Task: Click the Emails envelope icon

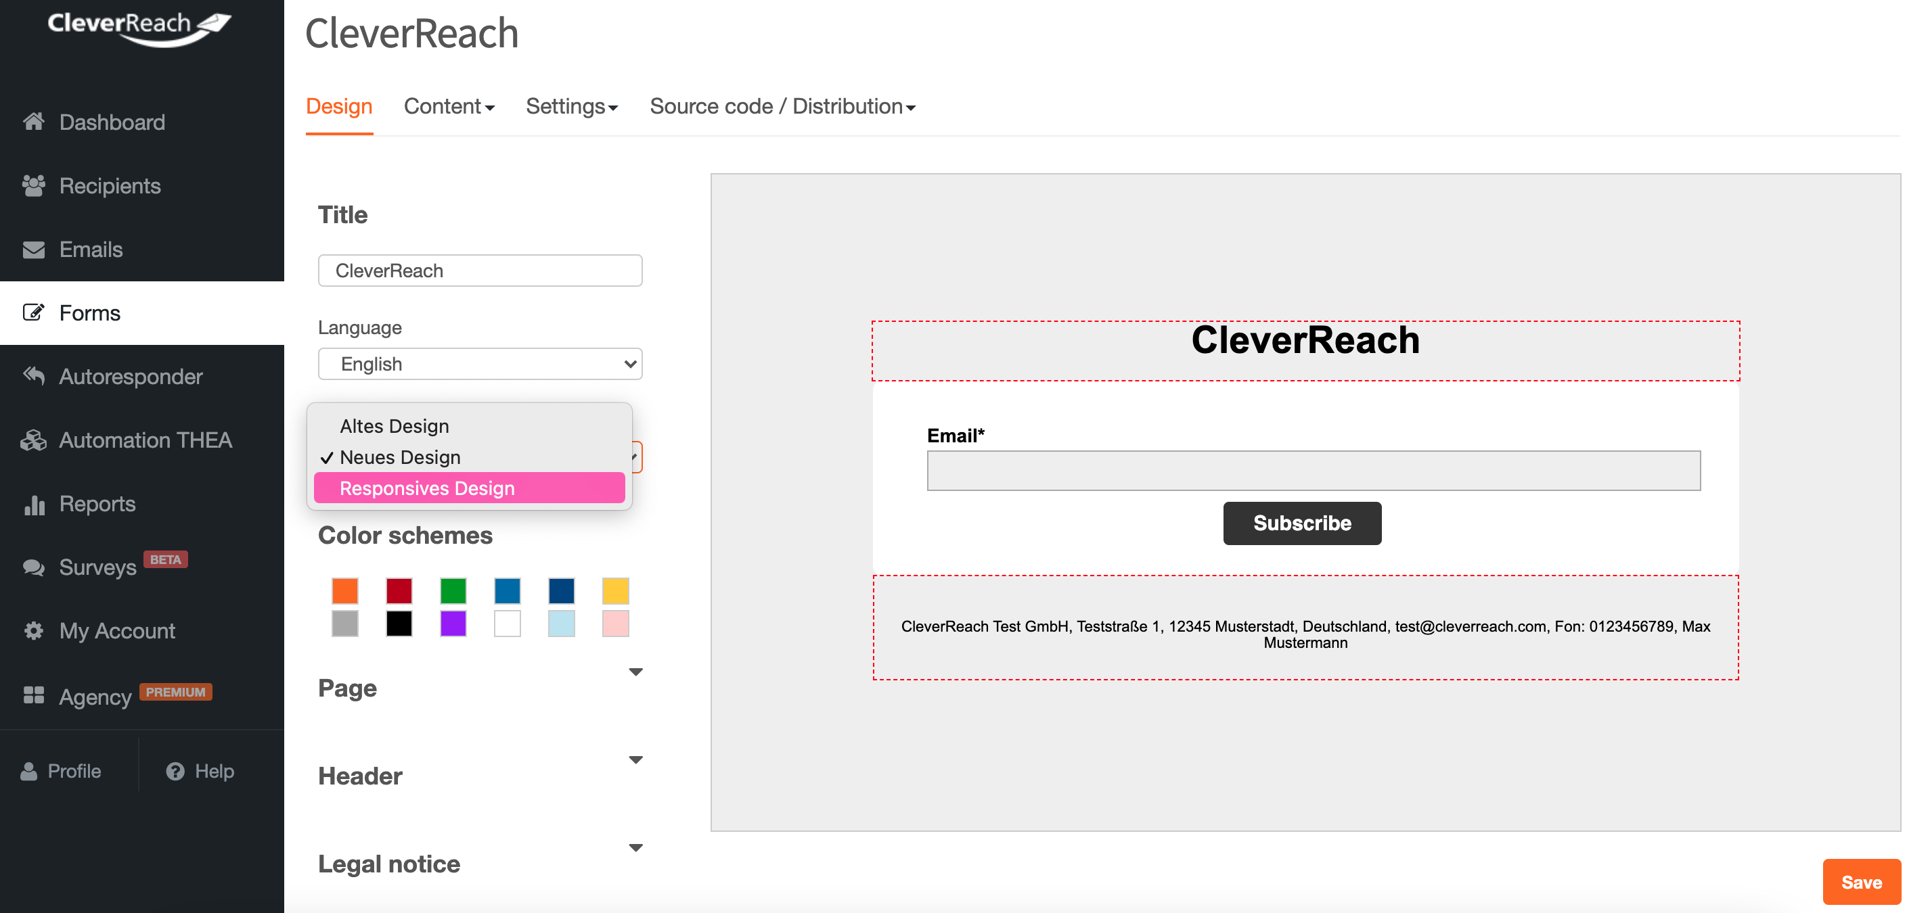Action: 33,250
